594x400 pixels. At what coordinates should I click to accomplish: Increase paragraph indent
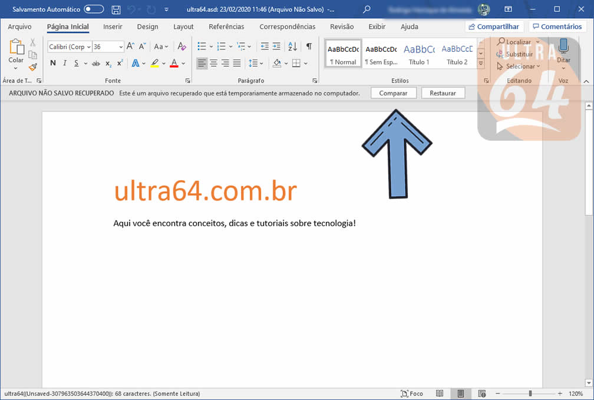[x=276, y=47]
